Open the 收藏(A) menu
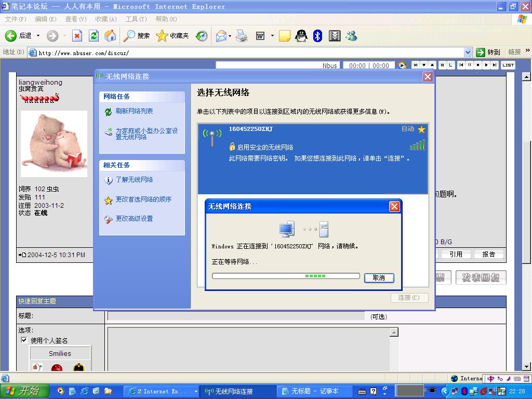 (x=105, y=19)
